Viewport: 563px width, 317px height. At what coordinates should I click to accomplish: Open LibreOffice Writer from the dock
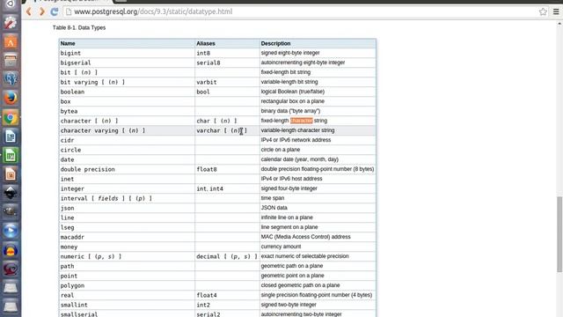point(10,136)
